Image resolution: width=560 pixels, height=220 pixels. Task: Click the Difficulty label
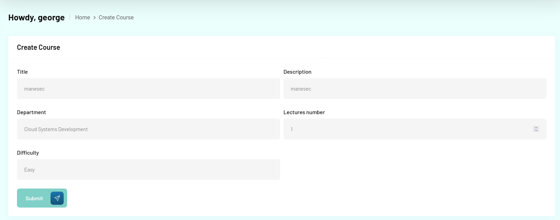28,153
